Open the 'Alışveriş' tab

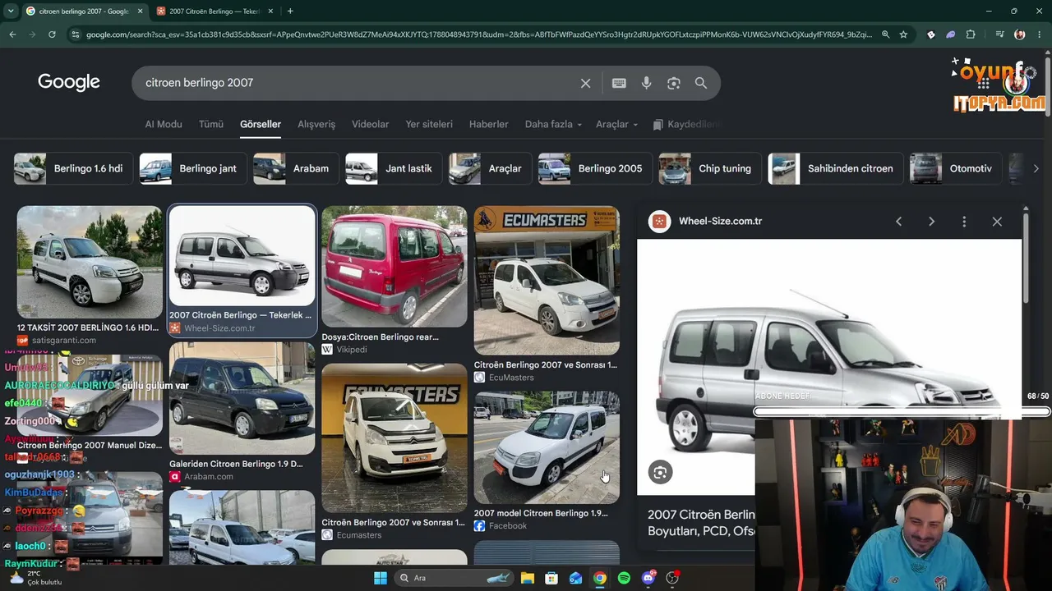click(x=316, y=124)
